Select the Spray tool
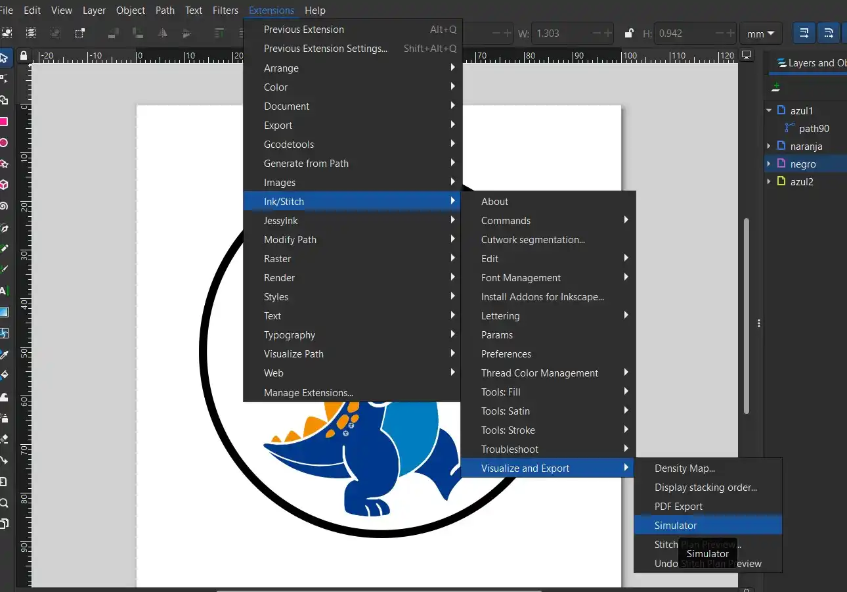Image resolution: width=847 pixels, height=592 pixels. pyautogui.click(x=3, y=418)
